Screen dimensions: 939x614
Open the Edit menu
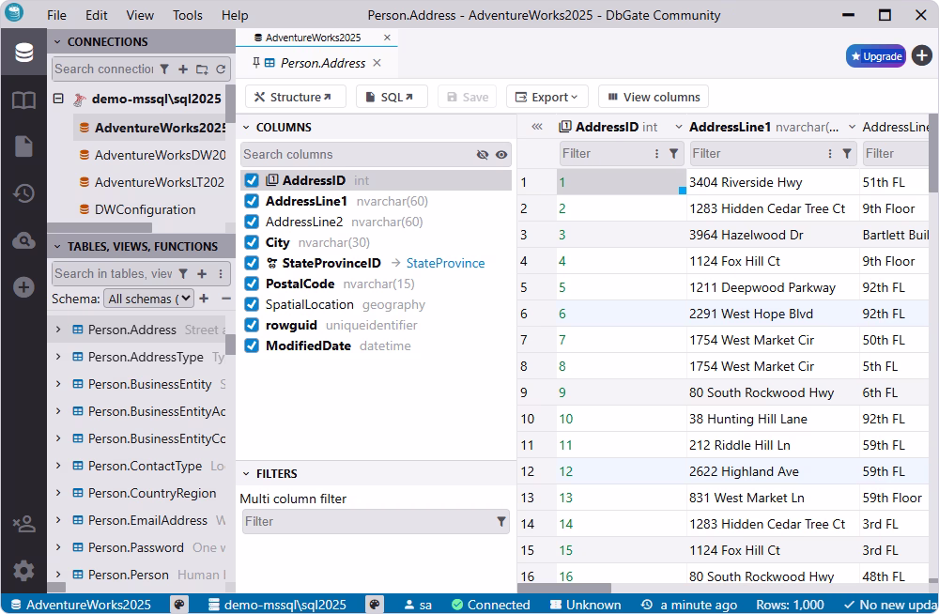pyautogui.click(x=96, y=15)
